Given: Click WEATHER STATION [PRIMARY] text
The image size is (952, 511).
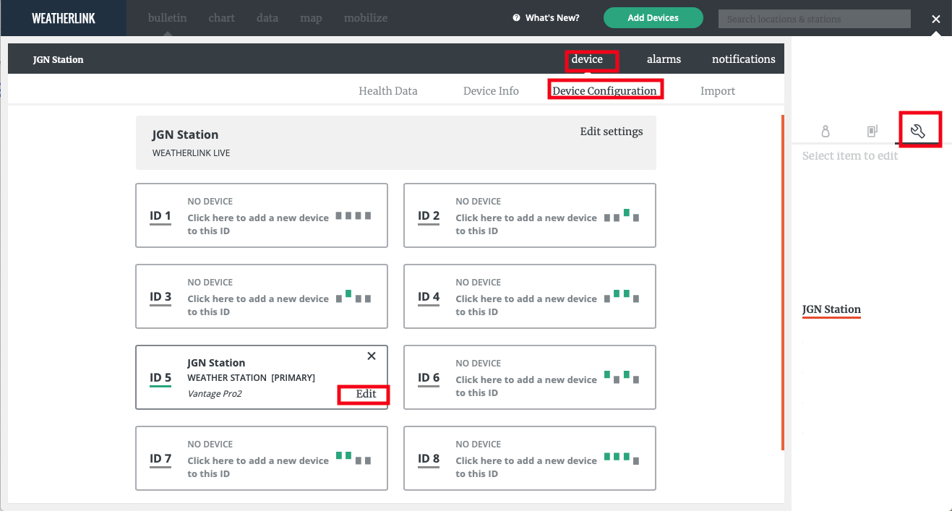Looking at the screenshot, I should 251,378.
